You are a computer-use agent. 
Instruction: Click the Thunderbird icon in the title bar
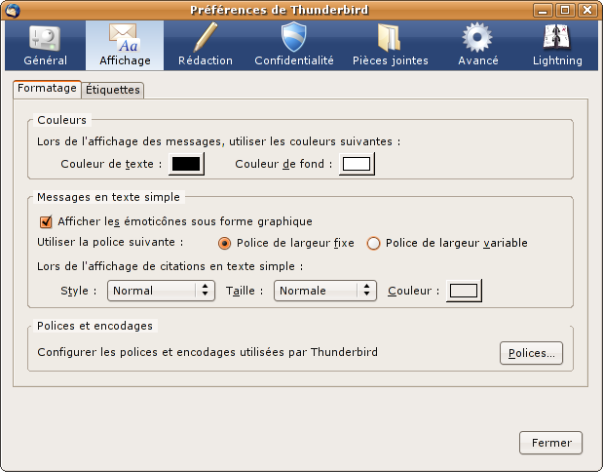[13, 11]
